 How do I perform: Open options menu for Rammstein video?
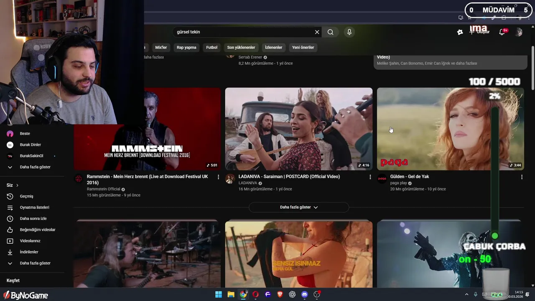coord(218,177)
